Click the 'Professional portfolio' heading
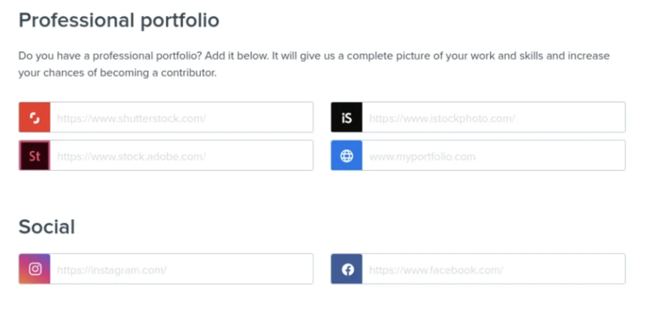Viewport: 649px width, 309px height. point(119,21)
